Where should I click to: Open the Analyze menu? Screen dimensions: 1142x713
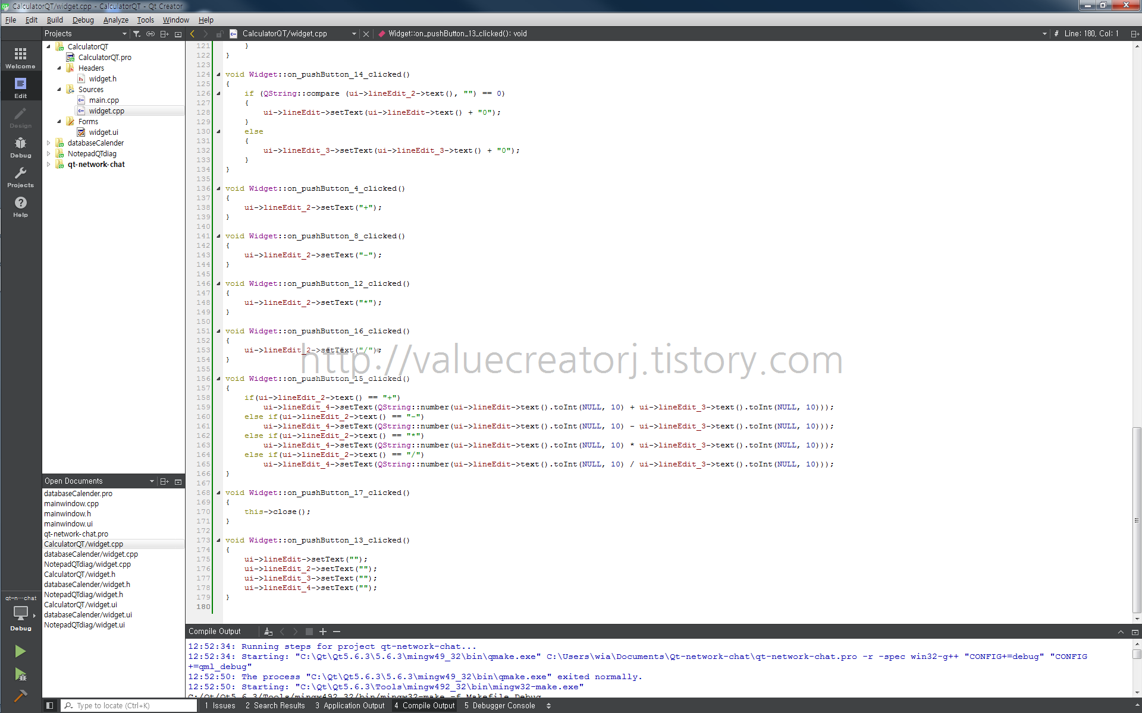pos(115,20)
